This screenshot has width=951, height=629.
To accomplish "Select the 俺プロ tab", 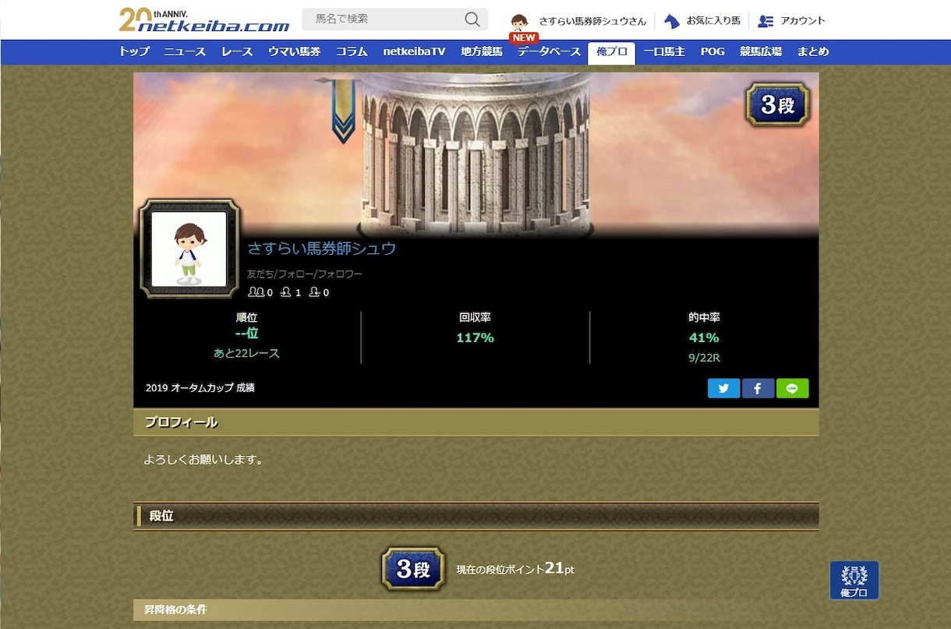I will 612,52.
